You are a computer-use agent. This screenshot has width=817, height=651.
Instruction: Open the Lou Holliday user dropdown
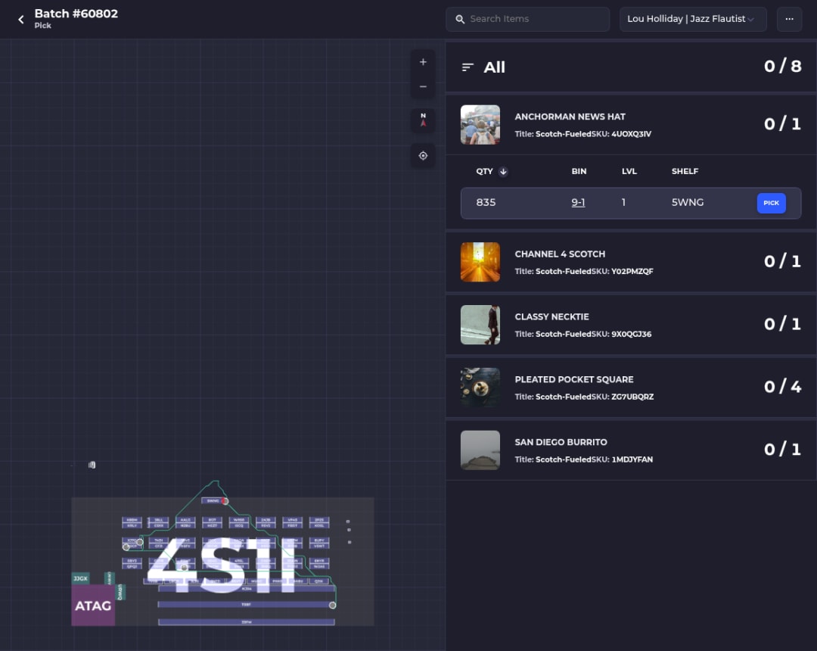click(692, 19)
